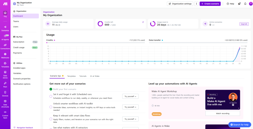Click the Organization settings button
The width and height of the screenshot is (253, 129).
pyautogui.click(x=180, y=4)
